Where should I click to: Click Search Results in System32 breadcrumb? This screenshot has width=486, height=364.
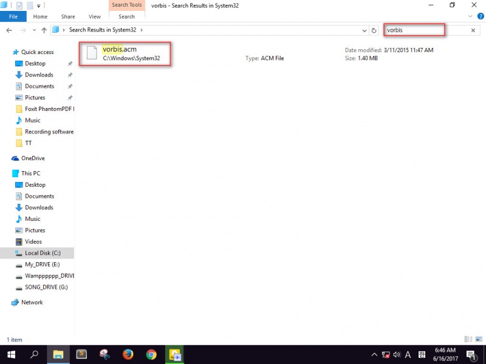(x=103, y=30)
